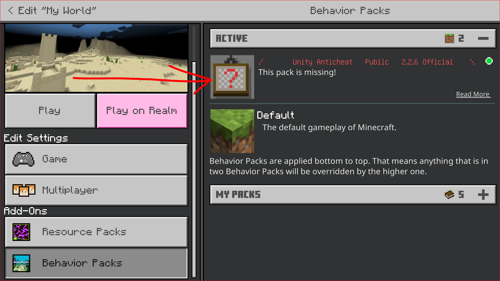This screenshot has width=500, height=281.
Task: Open the Multiplayer settings tab
Action: (x=96, y=190)
